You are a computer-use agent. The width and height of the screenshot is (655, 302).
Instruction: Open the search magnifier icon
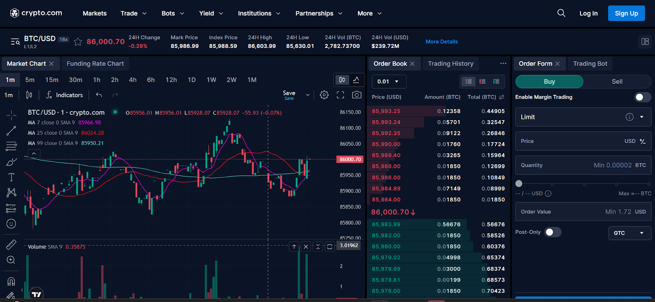pyautogui.click(x=561, y=13)
